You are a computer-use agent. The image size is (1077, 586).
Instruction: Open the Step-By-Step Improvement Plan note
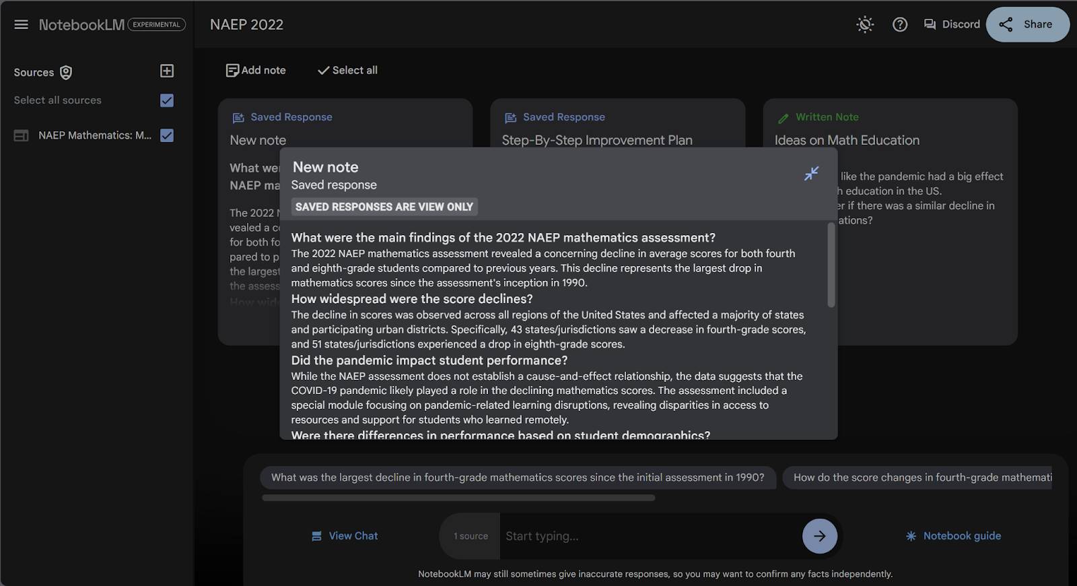click(596, 140)
